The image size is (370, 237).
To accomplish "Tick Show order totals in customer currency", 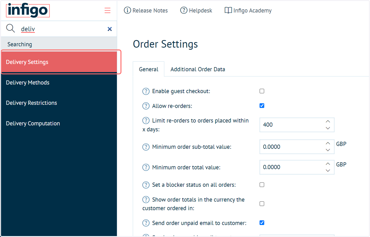I will (262, 204).
